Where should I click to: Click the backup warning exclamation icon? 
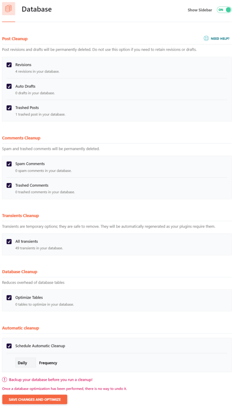click(x=5, y=379)
